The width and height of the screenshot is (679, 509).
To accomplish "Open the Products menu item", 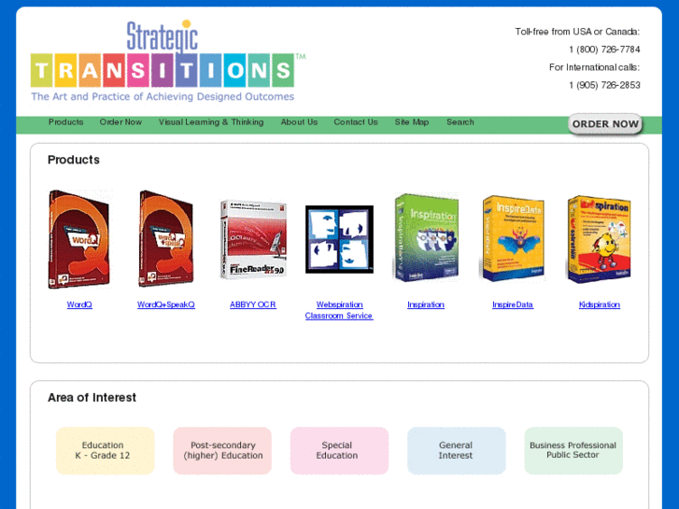I will coord(65,122).
